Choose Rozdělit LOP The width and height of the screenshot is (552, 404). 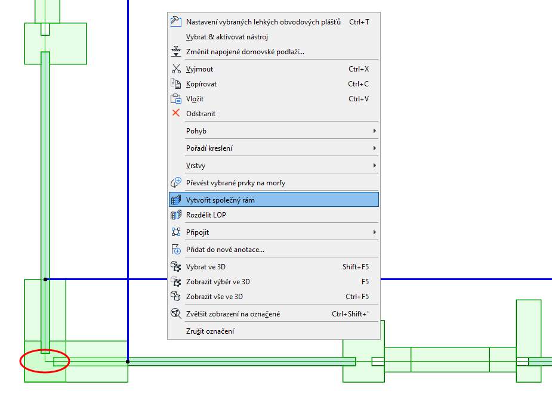[x=273, y=215]
